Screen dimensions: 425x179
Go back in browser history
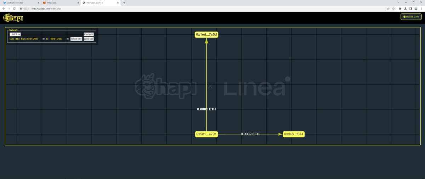coord(3,8)
